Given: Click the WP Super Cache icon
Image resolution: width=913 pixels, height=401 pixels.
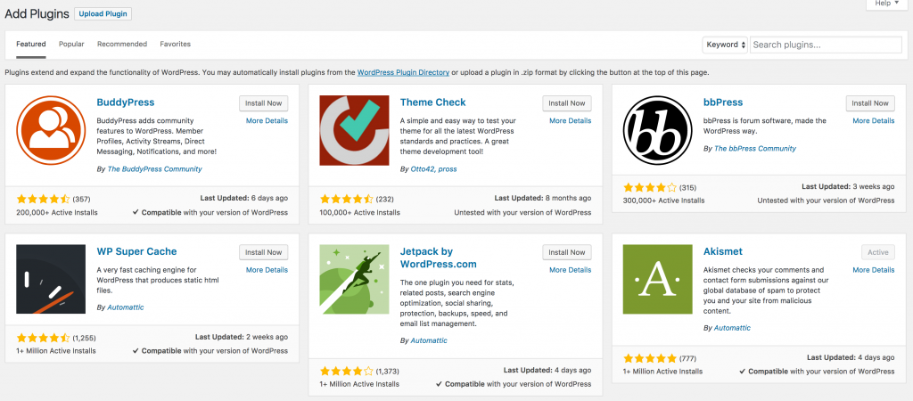Looking at the screenshot, I should (x=51, y=279).
